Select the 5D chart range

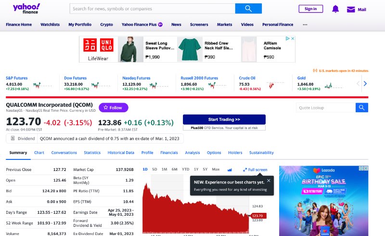point(154,170)
